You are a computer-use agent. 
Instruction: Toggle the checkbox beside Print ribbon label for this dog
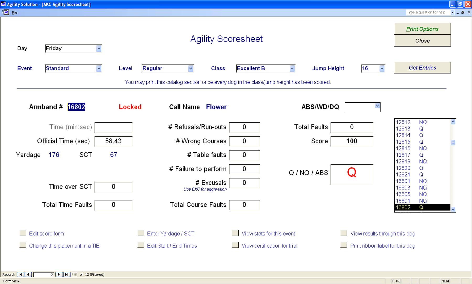coord(344,245)
